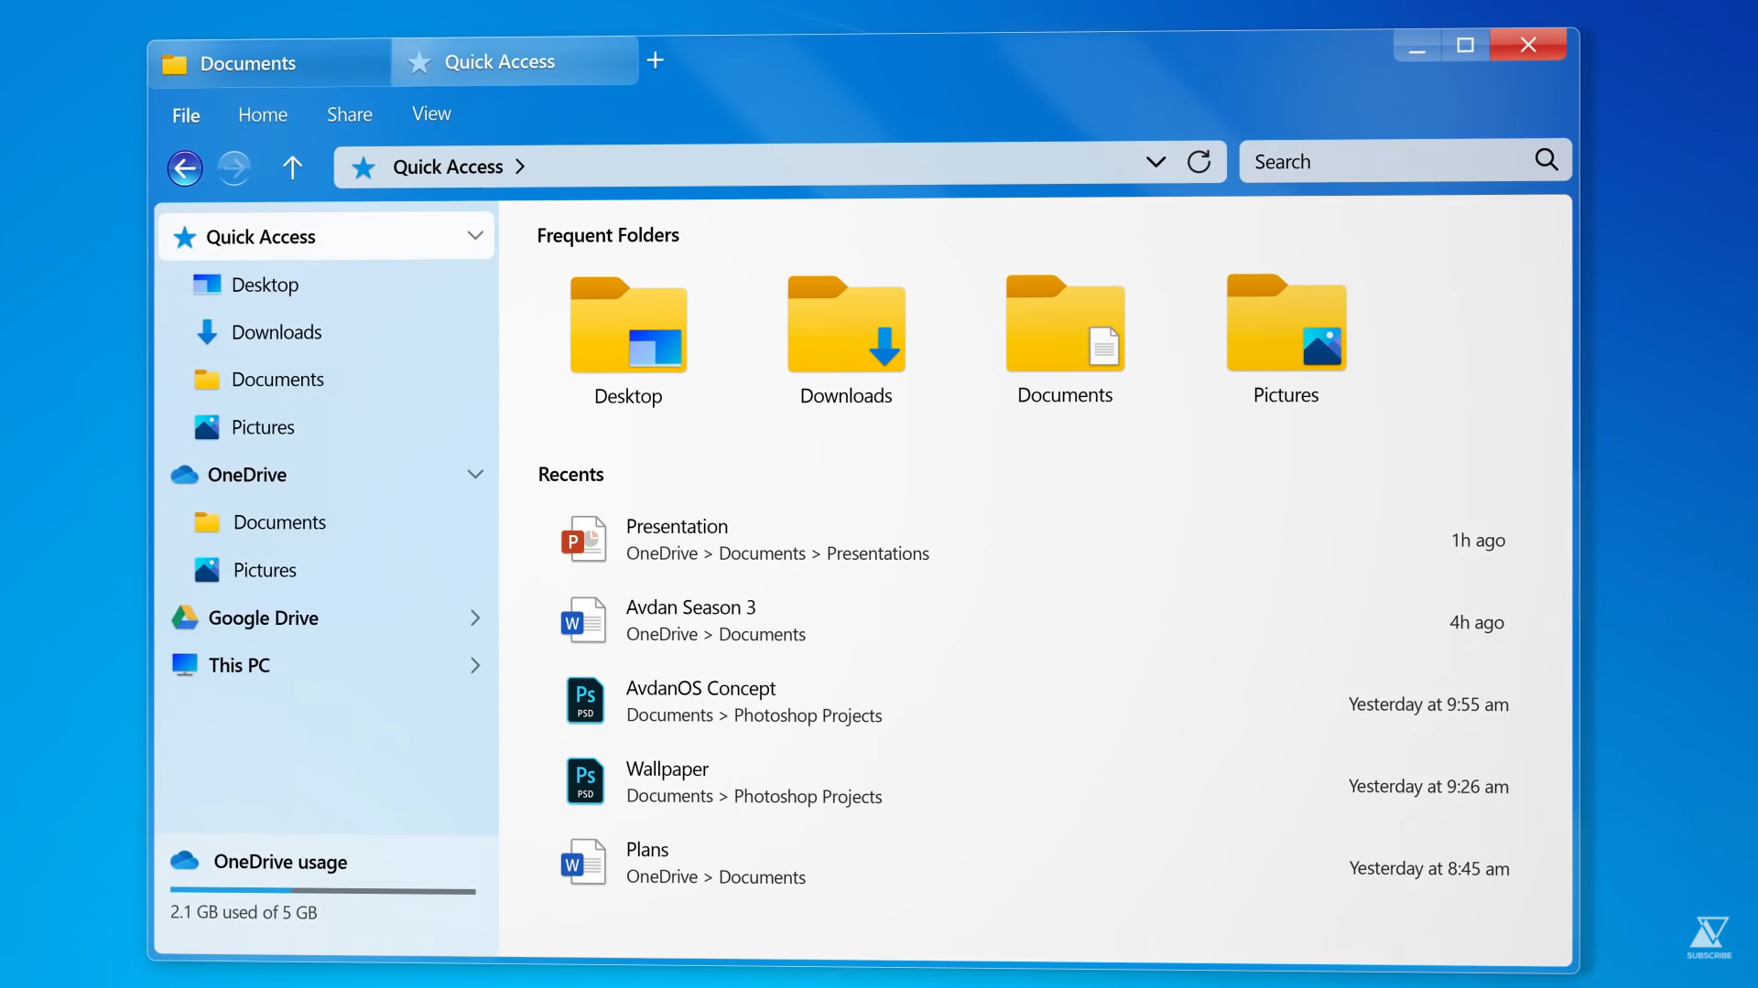Screen dimensions: 1758x988
Task: Expand the OneDrive section
Action: tap(474, 473)
